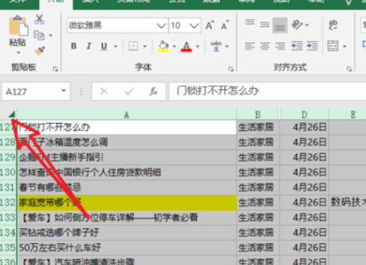The height and width of the screenshot is (265, 366).
Task: Select column B header
Action: tap(258, 114)
